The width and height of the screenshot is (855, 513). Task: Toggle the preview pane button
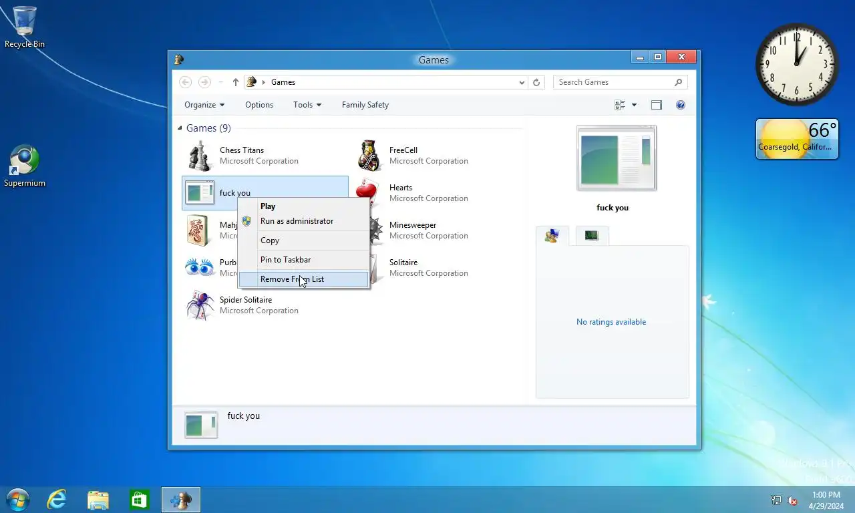[657, 105]
